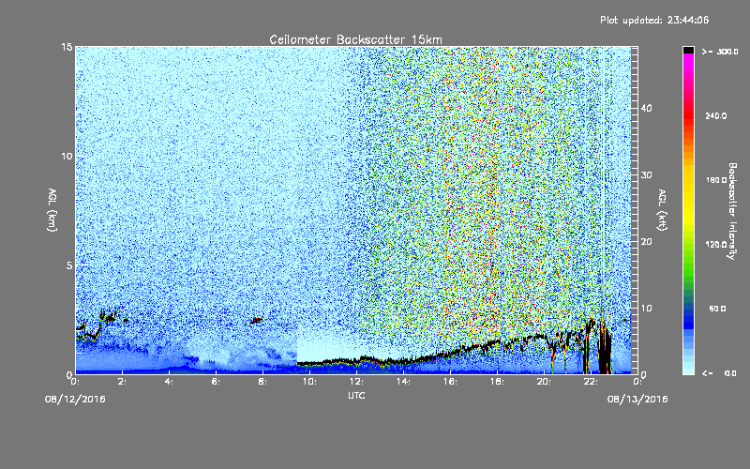Viewport: 750px width, 469px height.
Task: Click the 20: hour tick on time axis
Action: (544, 382)
